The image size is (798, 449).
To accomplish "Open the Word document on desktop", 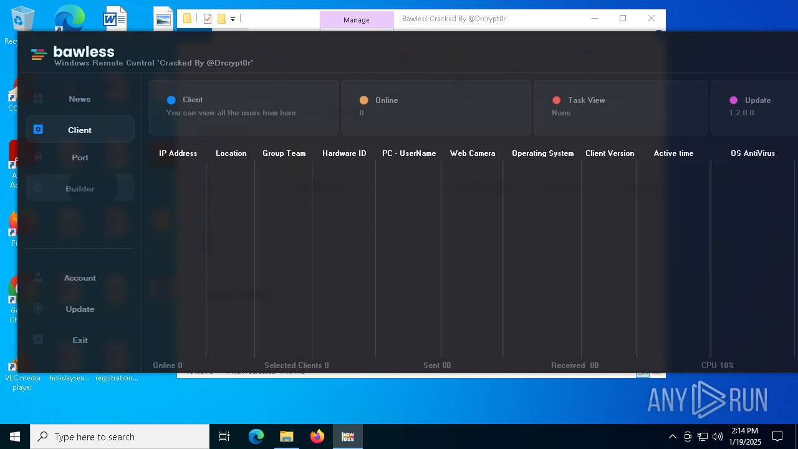I will (x=115, y=19).
